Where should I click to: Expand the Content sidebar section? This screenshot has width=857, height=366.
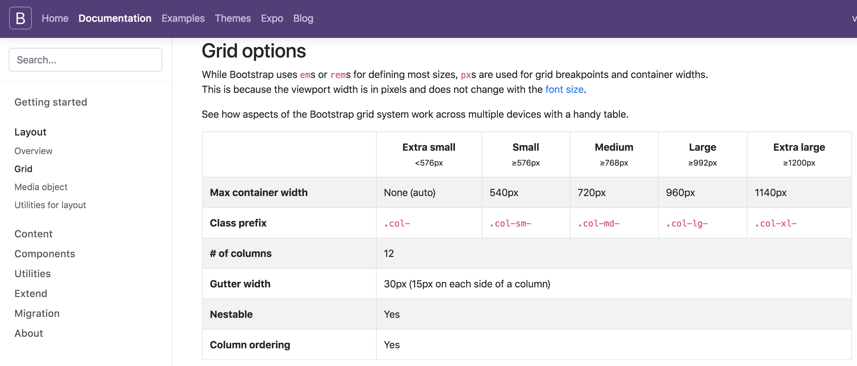click(33, 234)
